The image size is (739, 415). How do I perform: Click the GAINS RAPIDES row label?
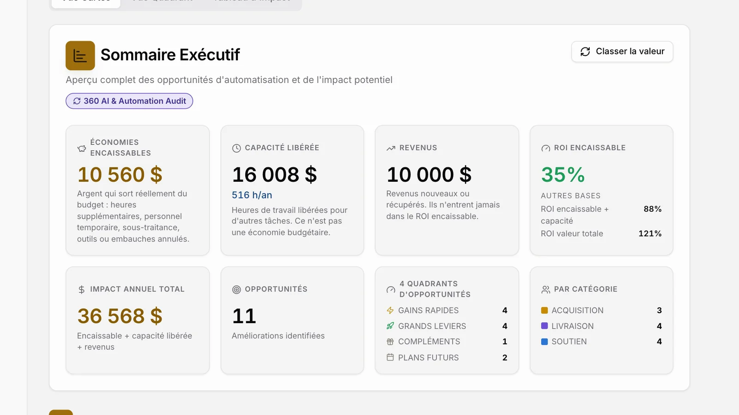429,310
